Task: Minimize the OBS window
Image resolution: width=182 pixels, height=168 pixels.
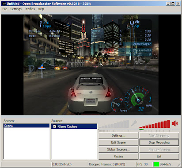Action: point(168,4)
